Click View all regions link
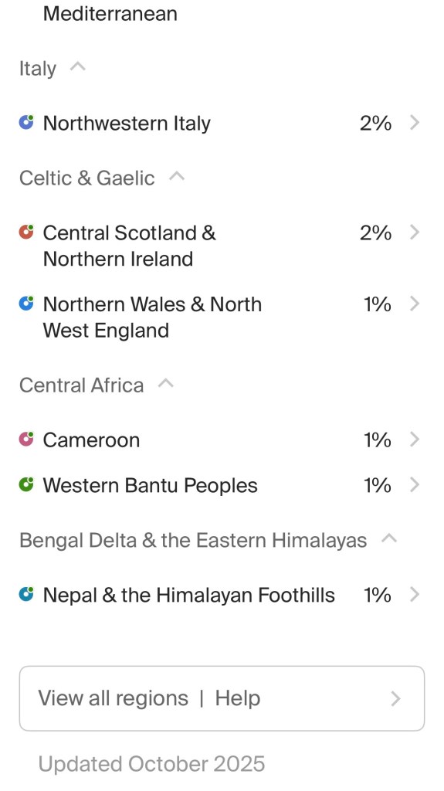This screenshot has height=791, width=444. click(113, 698)
